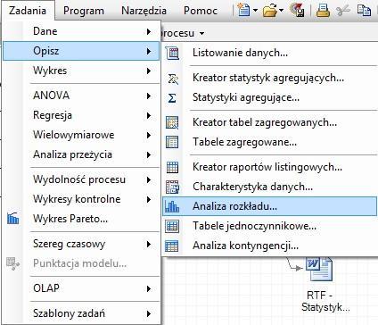Expand the Regresja submenu arrow
The width and height of the screenshot is (378, 325).
tap(149, 115)
